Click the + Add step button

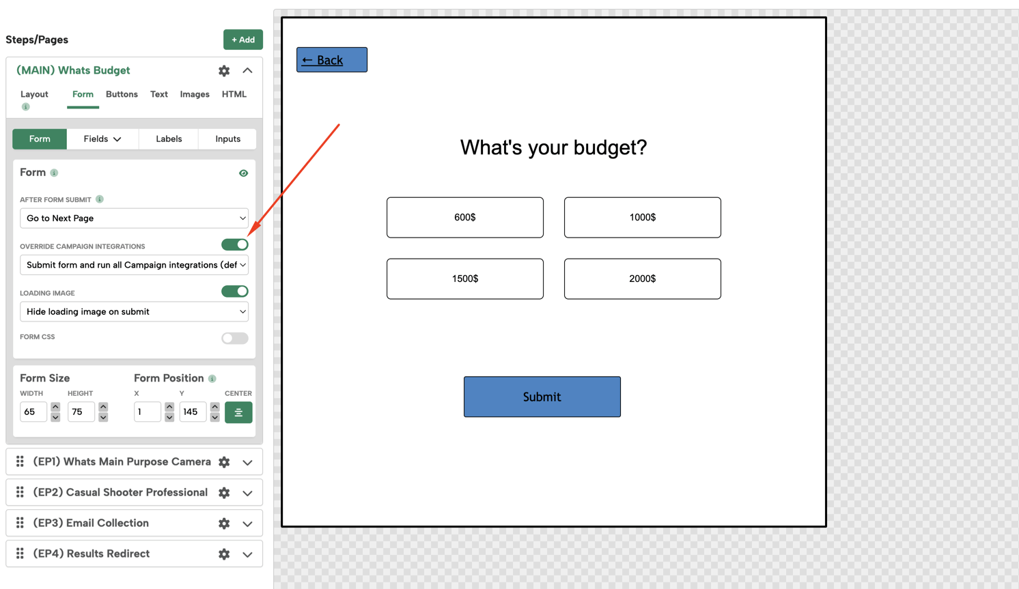242,40
